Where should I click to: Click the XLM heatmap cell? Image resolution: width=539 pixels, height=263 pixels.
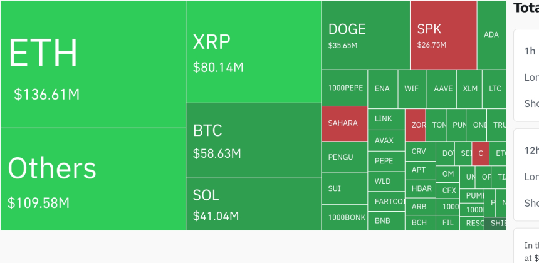pos(470,88)
